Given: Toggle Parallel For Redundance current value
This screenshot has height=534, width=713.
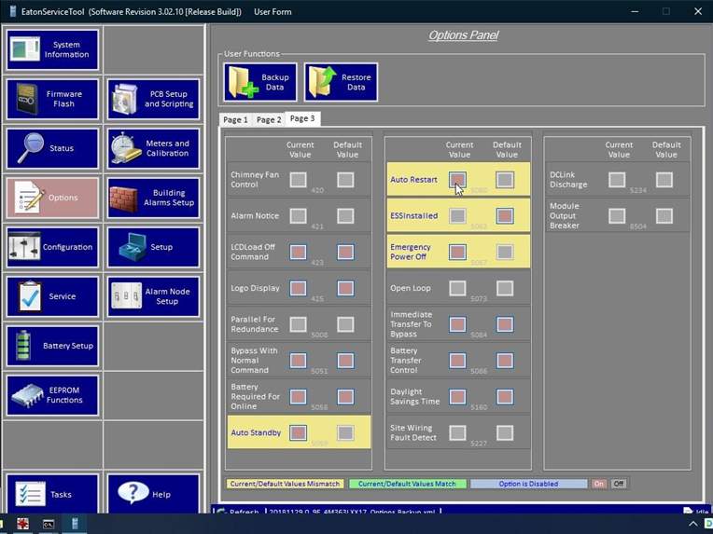Looking at the screenshot, I should pos(299,324).
